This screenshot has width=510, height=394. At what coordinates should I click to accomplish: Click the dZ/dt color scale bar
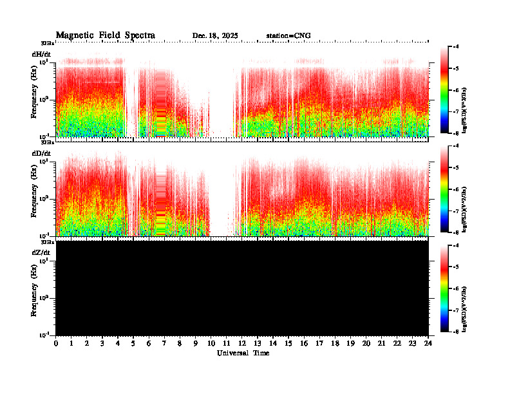(444, 288)
